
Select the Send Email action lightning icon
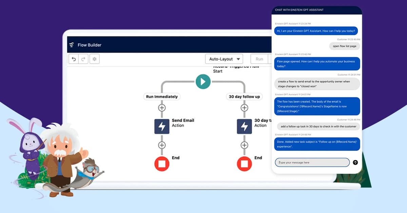[x=162, y=126]
